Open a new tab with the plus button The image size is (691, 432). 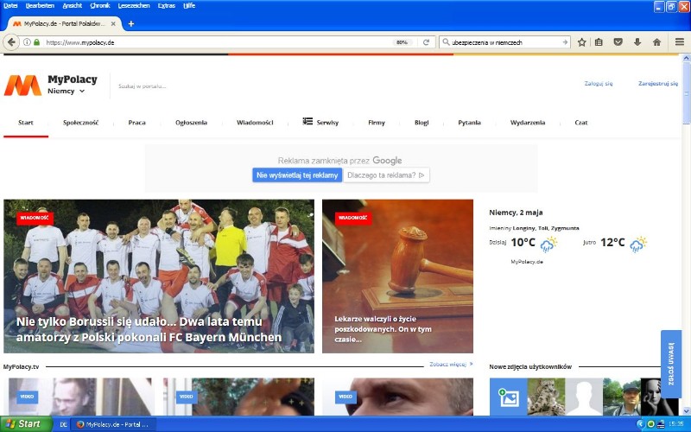click(131, 23)
